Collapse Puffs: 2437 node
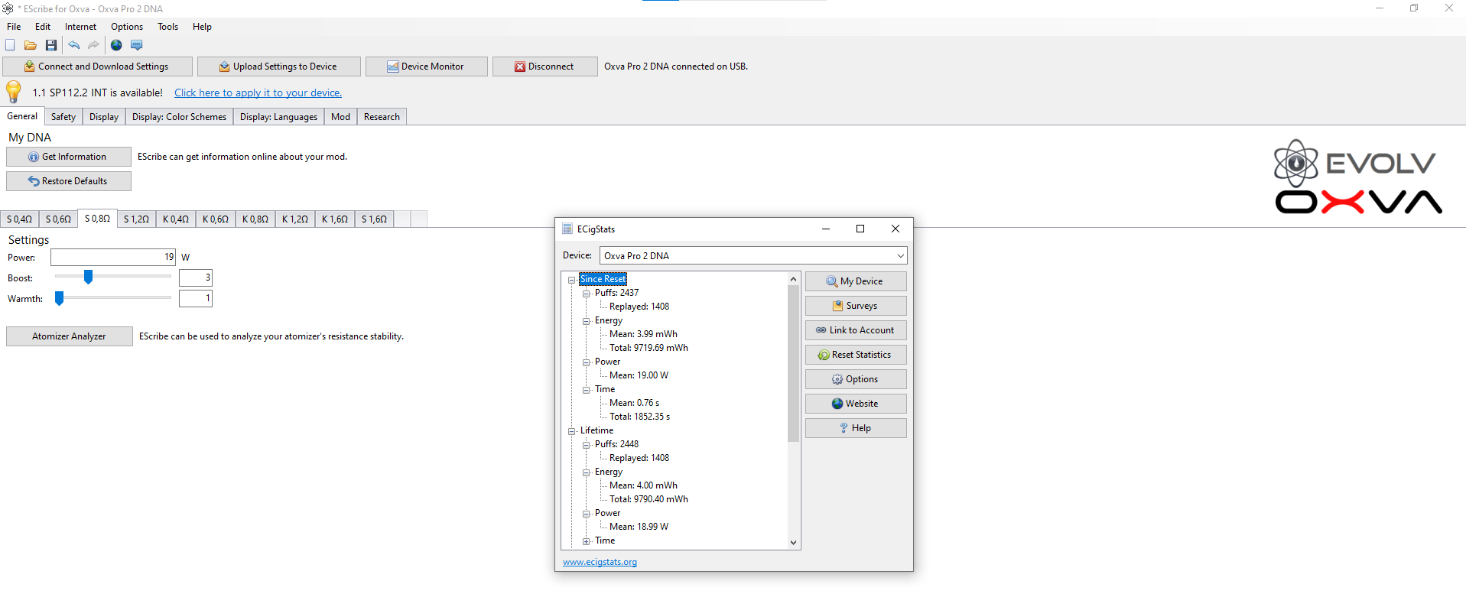 (586, 294)
